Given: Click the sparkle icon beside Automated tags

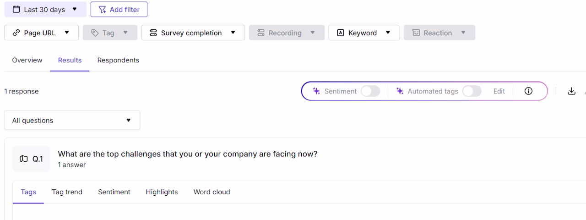Looking at the screenshot, I should 400,91.
